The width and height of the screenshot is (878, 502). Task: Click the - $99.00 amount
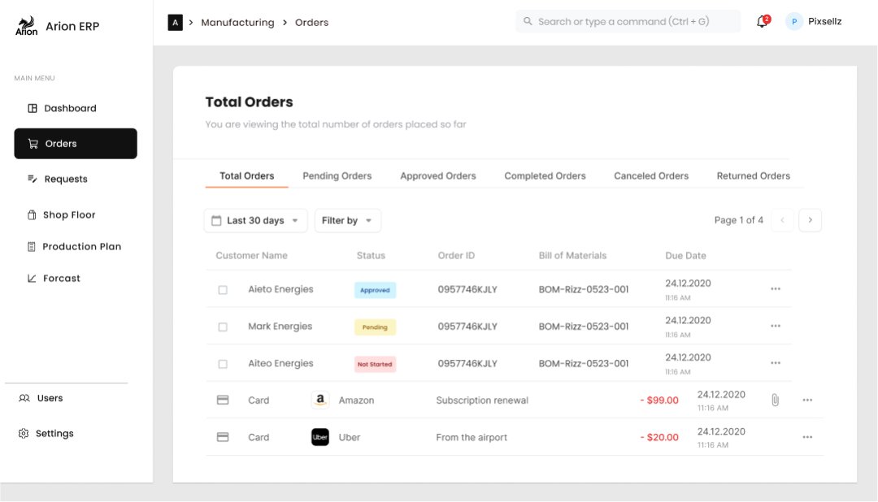point(659,400)
